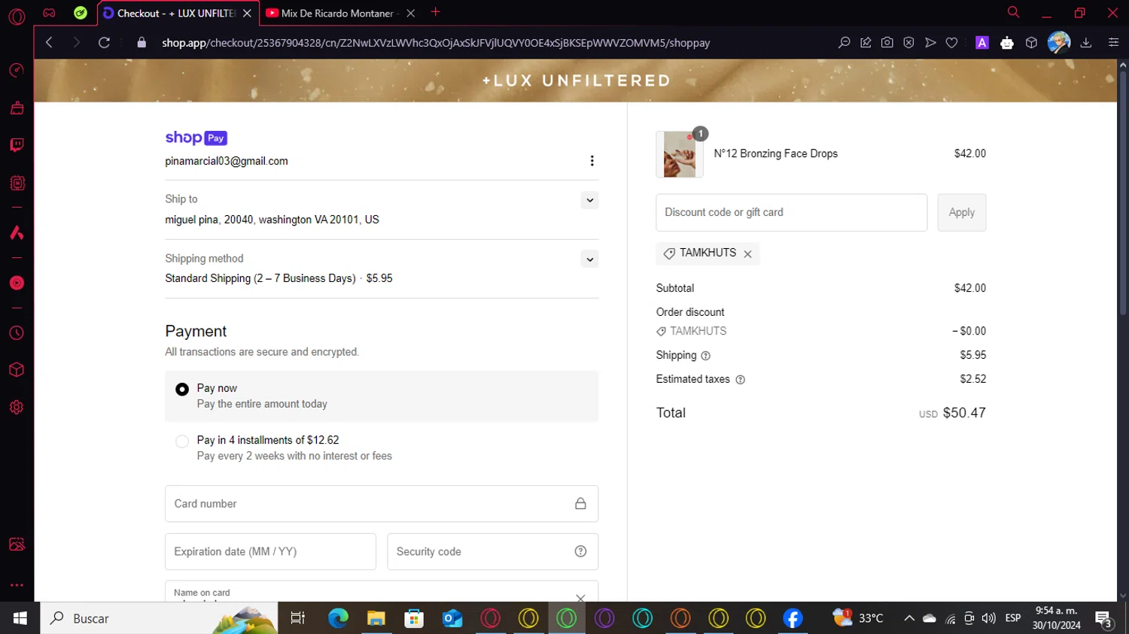The width and height of the screenshot is (1129, 634).
Task: Open the Opera menu logo button
Action: pyautogui.click(x=17, y=17)
